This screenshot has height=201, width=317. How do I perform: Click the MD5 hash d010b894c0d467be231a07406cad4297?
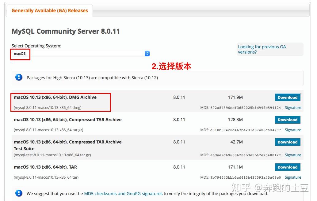point(246,130)
